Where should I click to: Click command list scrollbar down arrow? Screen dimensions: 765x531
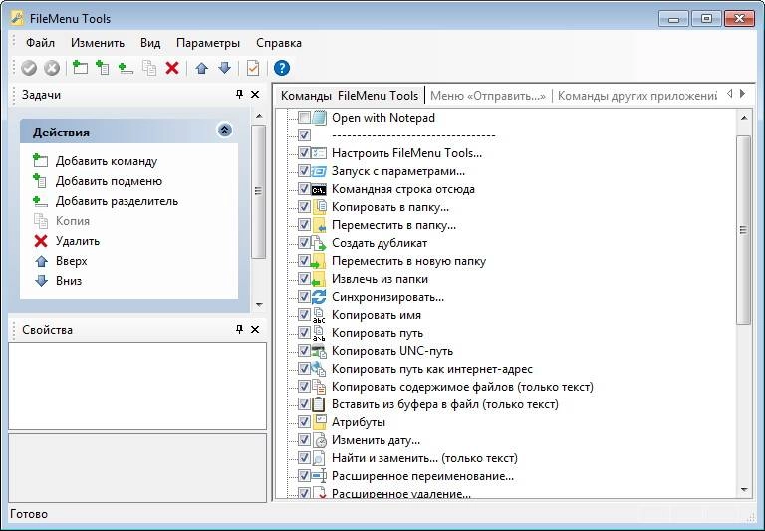click(x=744, y=489)
